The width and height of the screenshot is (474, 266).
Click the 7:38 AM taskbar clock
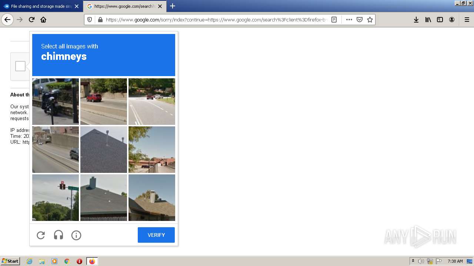pyautogui.click(x=455, y=261)
